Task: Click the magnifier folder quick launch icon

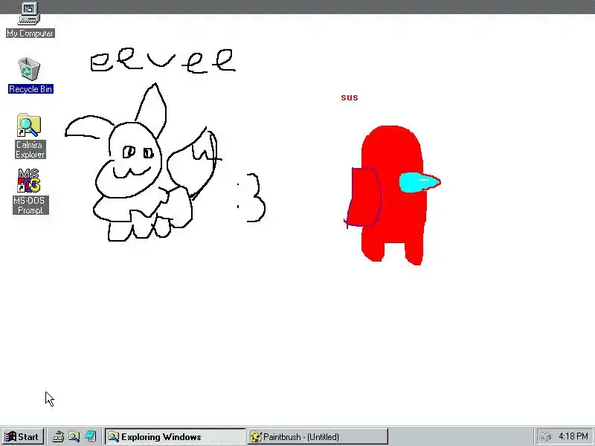Action: [x=74, y=436]
